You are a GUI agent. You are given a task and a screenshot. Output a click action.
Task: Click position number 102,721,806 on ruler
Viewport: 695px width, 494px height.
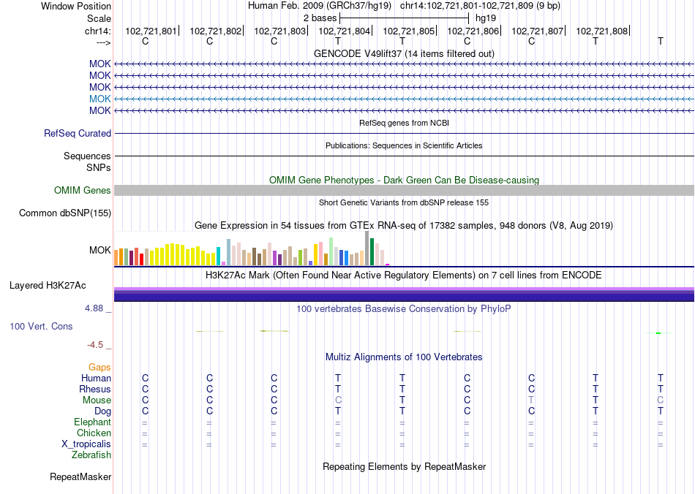[473, 31]
